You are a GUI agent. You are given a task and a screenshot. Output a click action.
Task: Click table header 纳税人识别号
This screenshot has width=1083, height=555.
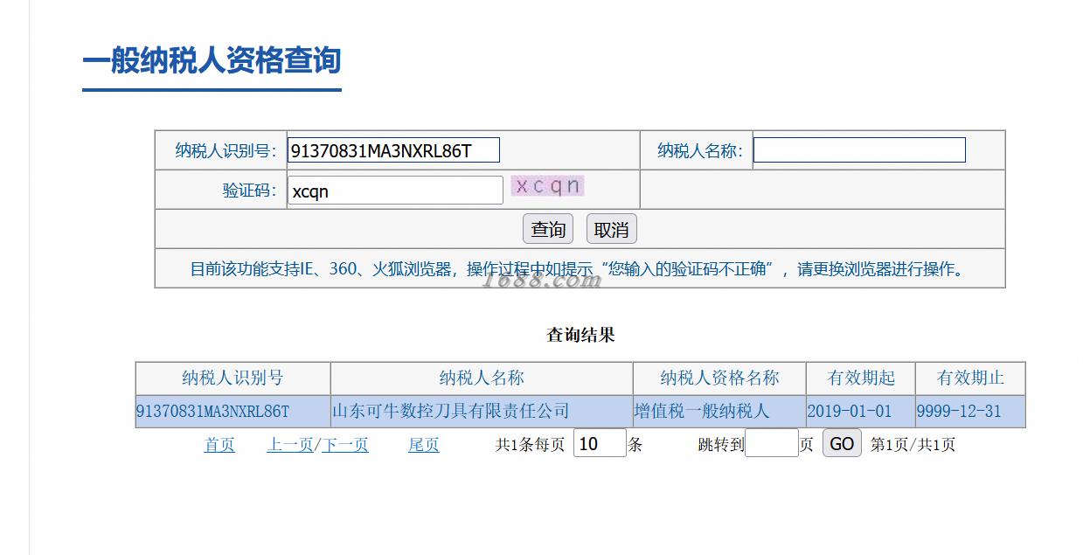pos(233,378)
